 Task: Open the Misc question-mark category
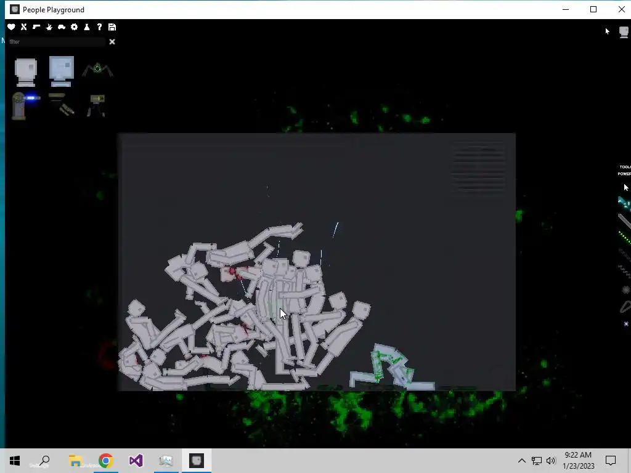pos(99,27)
